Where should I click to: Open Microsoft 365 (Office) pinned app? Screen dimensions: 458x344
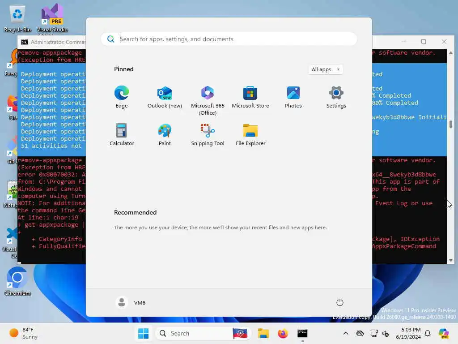tap(208, 101)
